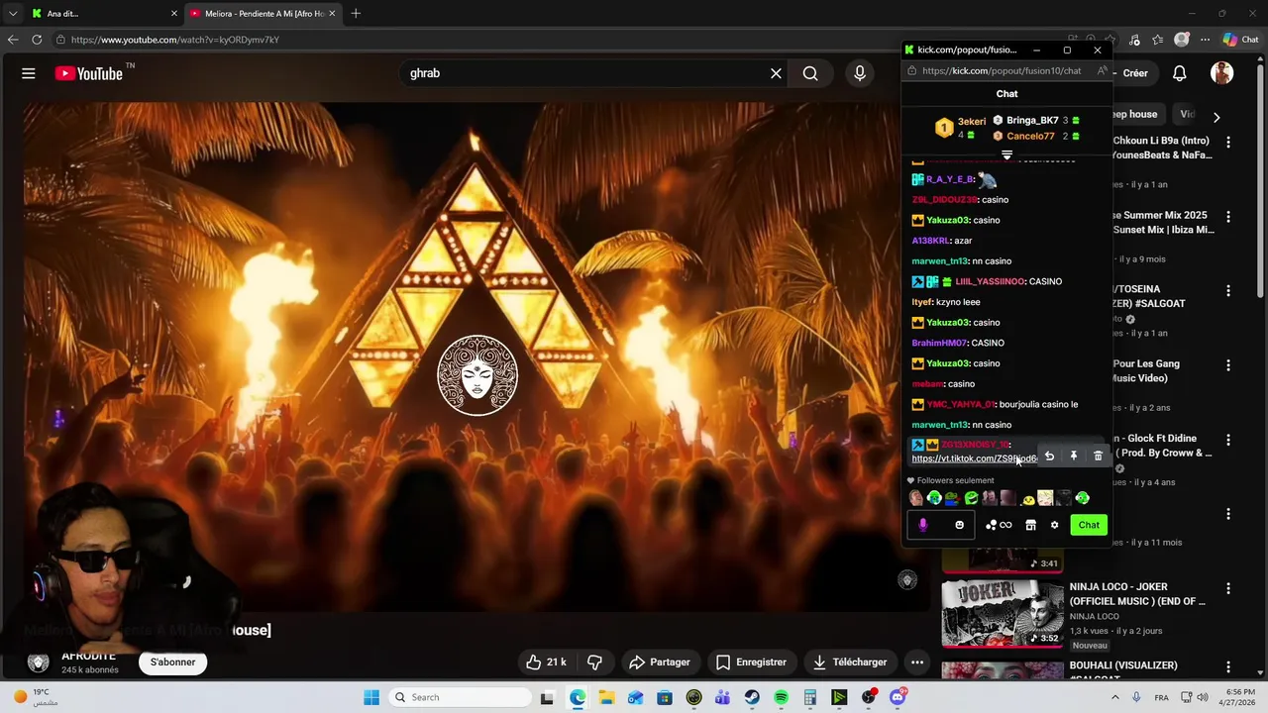This screenshot has width=1268, height=713.
Task: Click username BrahimHM07 in chat
Action: coord(939,343)
